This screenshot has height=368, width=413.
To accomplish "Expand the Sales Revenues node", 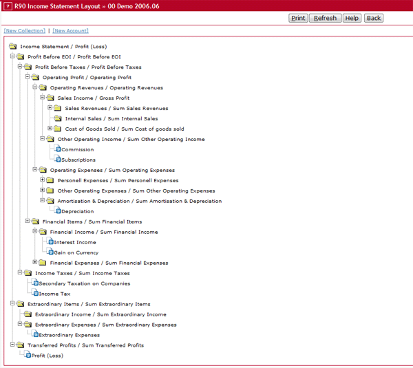I will tap(50, 108).
